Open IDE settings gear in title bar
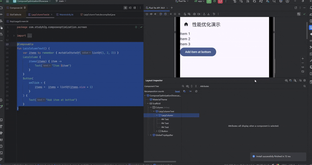Image resolution: width=312 pixels, height=165 pixels. click(281, 1)
